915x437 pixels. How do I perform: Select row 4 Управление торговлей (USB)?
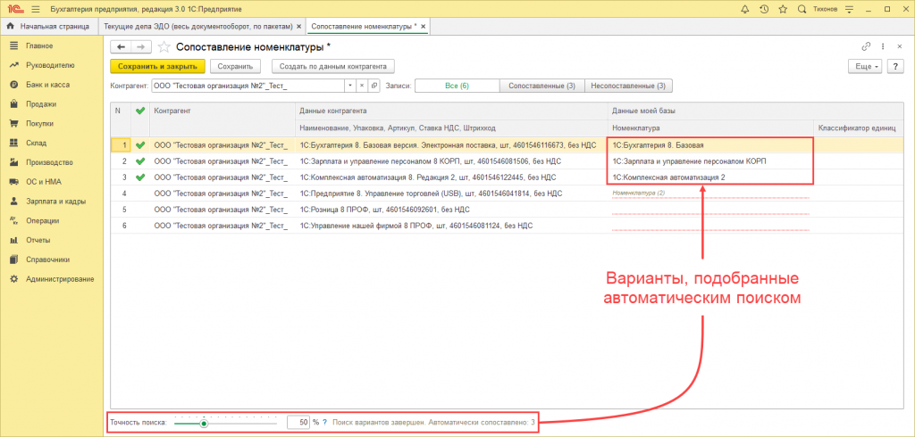451,193
